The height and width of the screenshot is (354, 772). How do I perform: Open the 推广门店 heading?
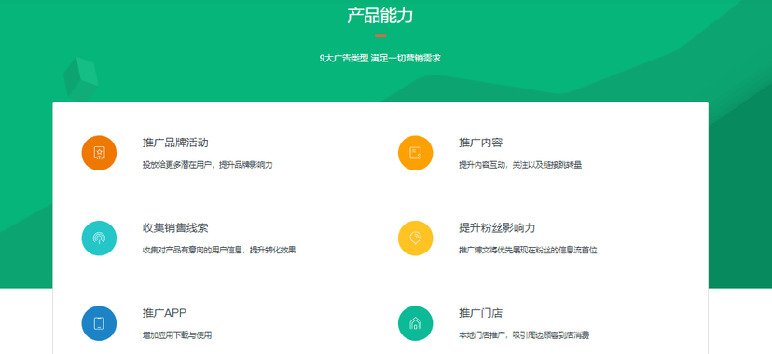480,313
